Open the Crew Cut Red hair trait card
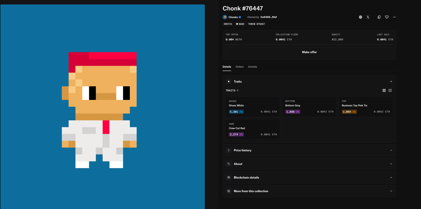This screenshot has width=421, height=209. click(253, 129)
